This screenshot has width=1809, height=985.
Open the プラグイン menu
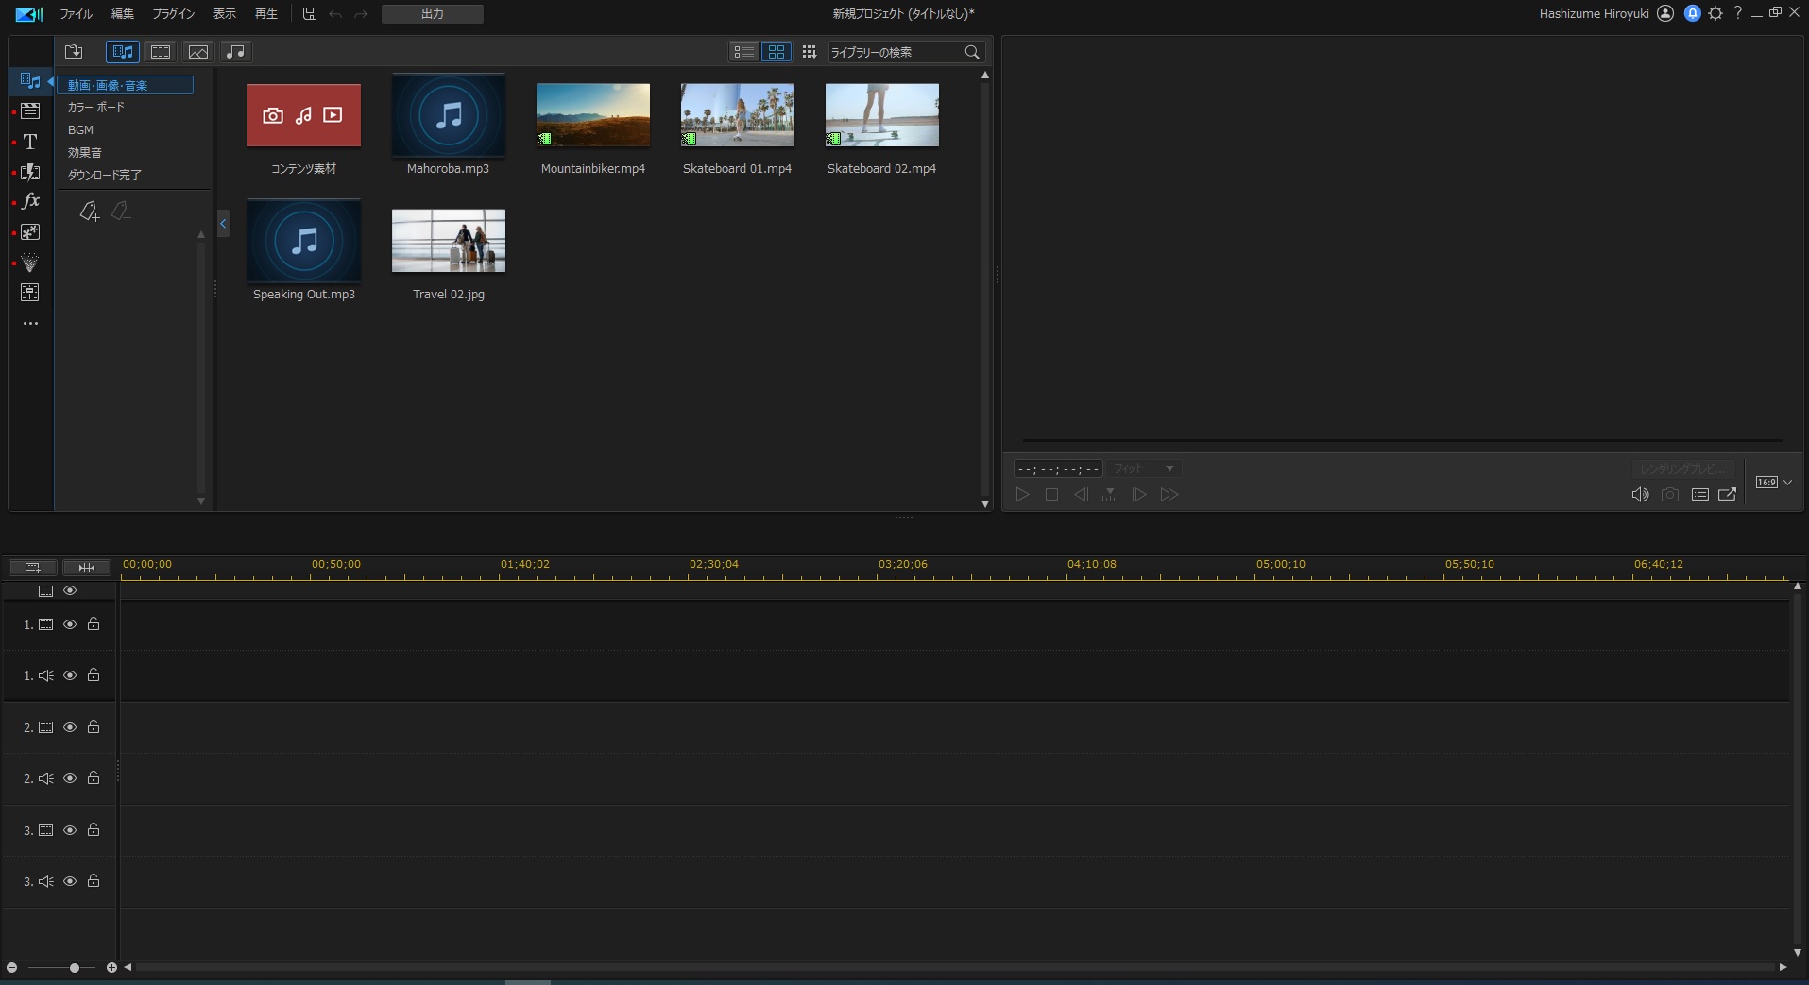pos(174,14)
